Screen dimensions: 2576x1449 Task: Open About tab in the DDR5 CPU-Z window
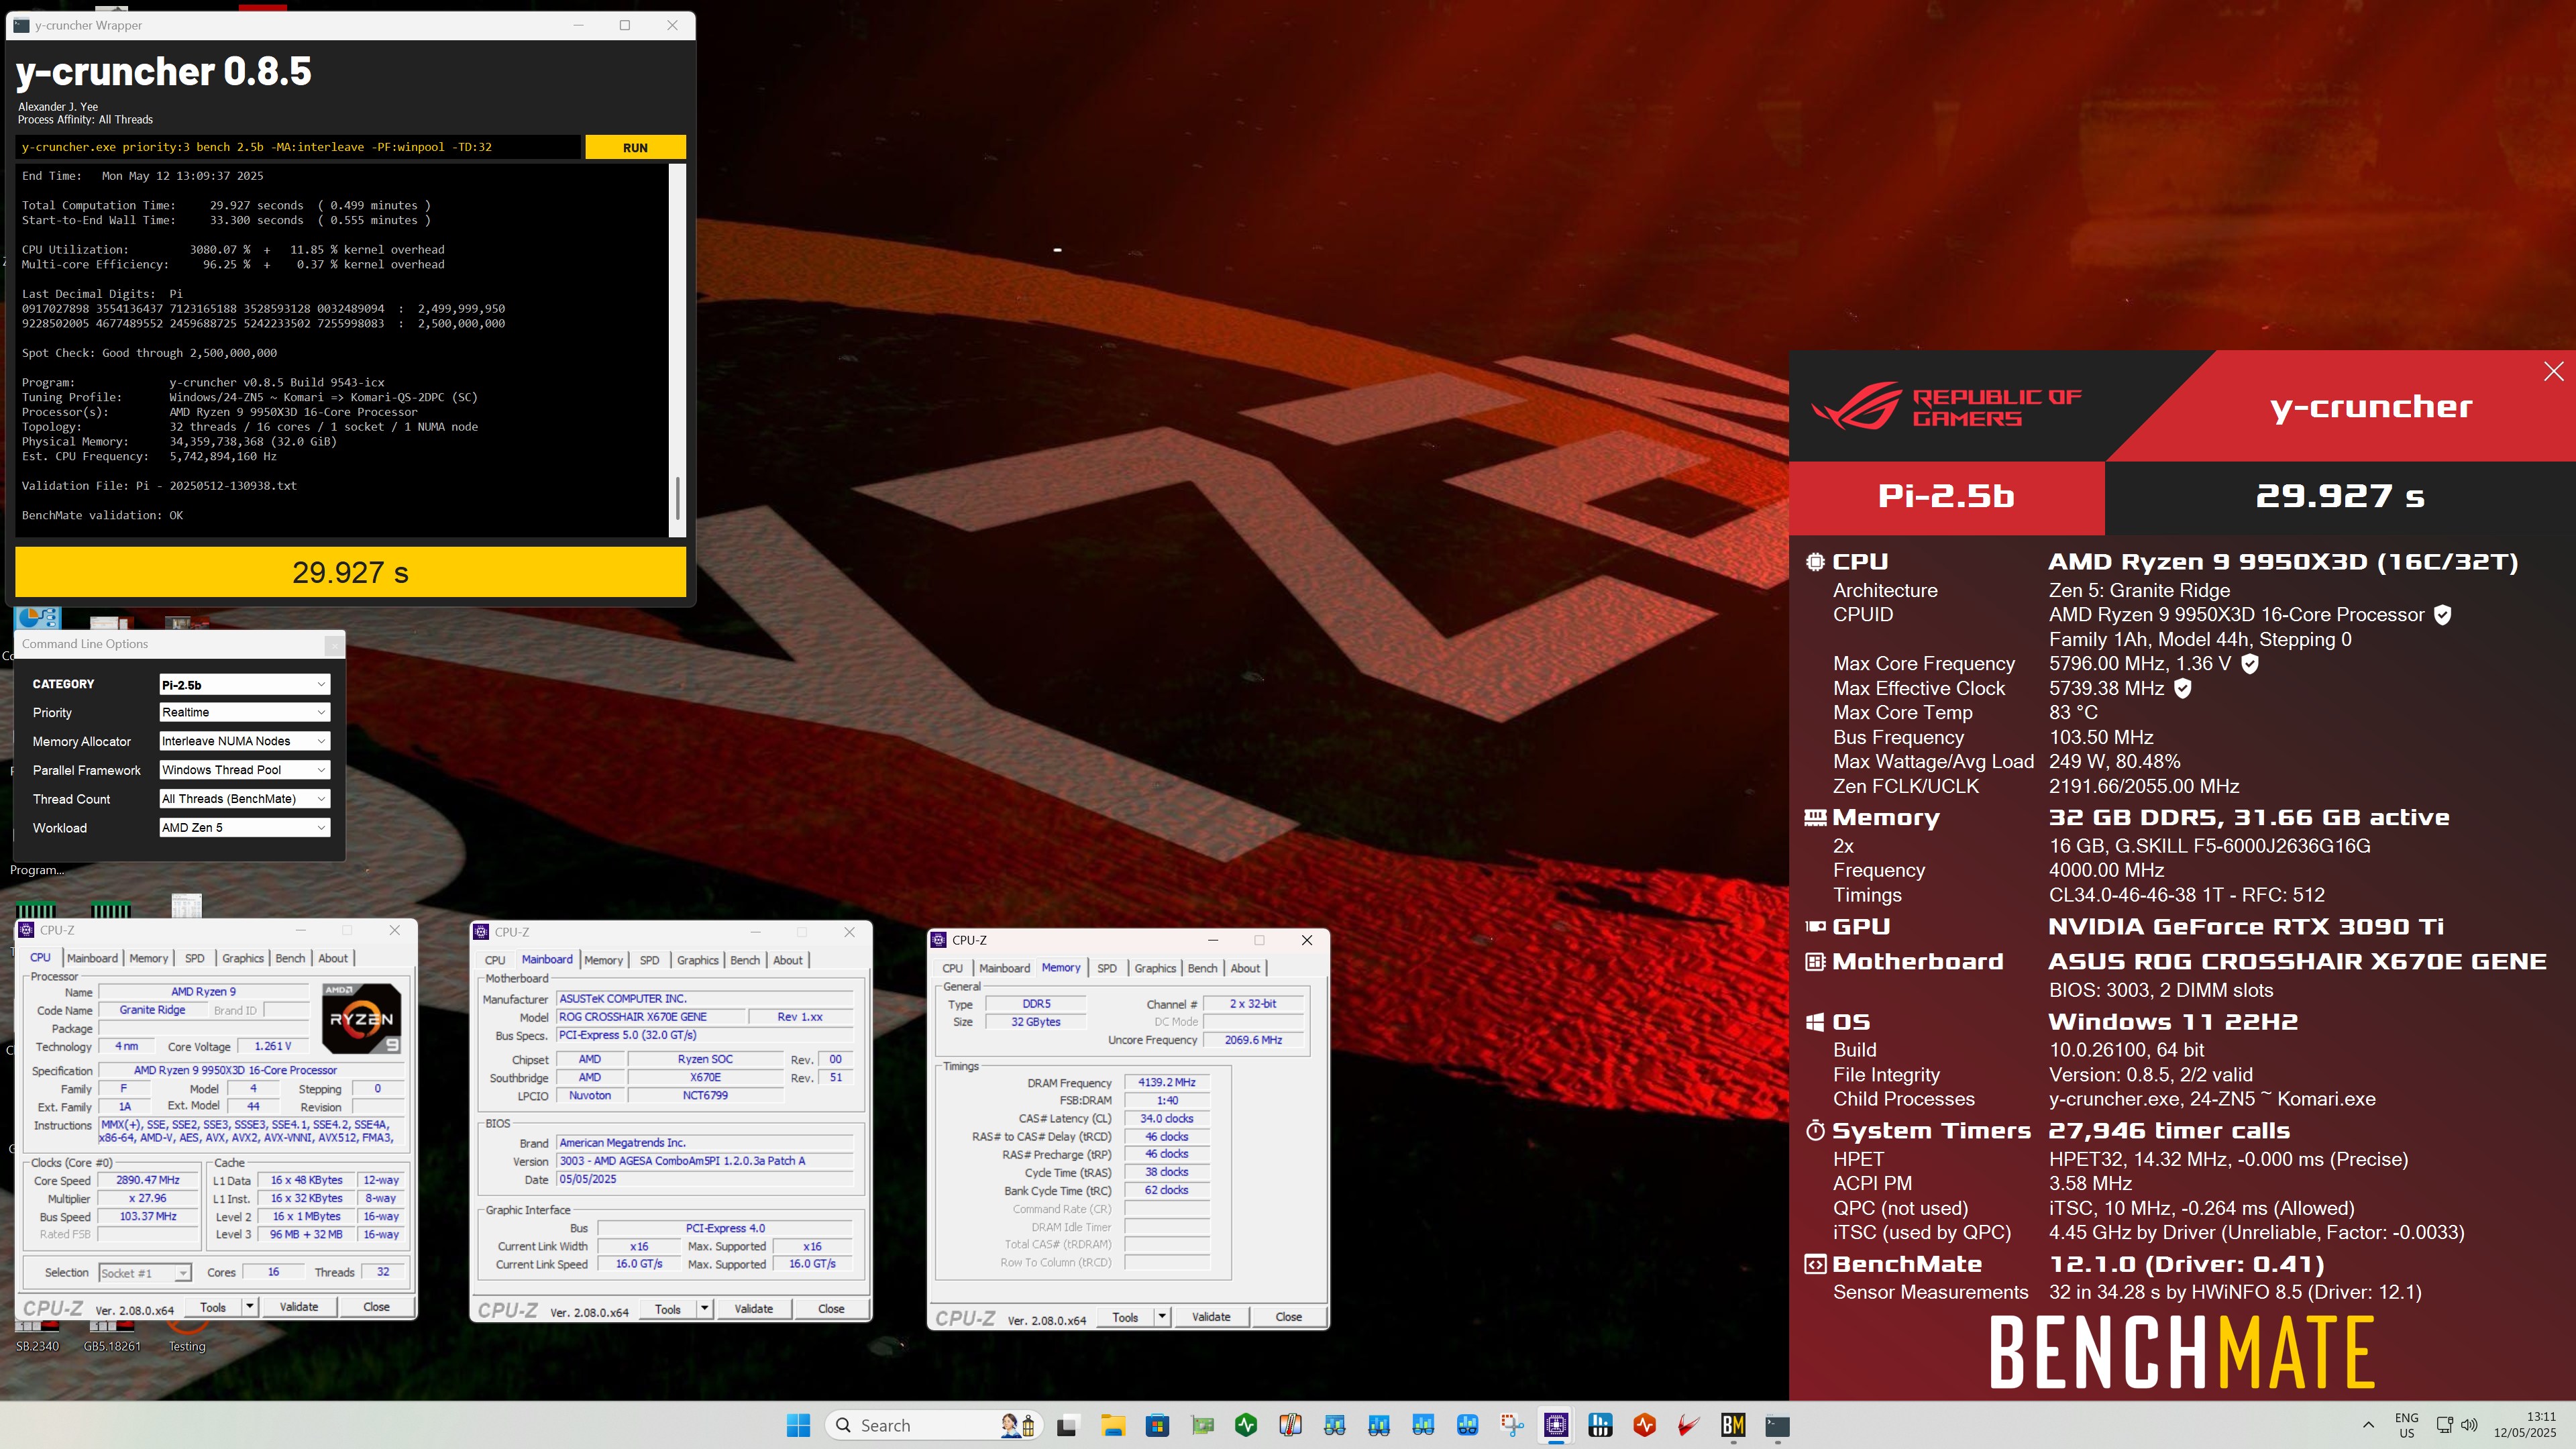coord(1245,968)
